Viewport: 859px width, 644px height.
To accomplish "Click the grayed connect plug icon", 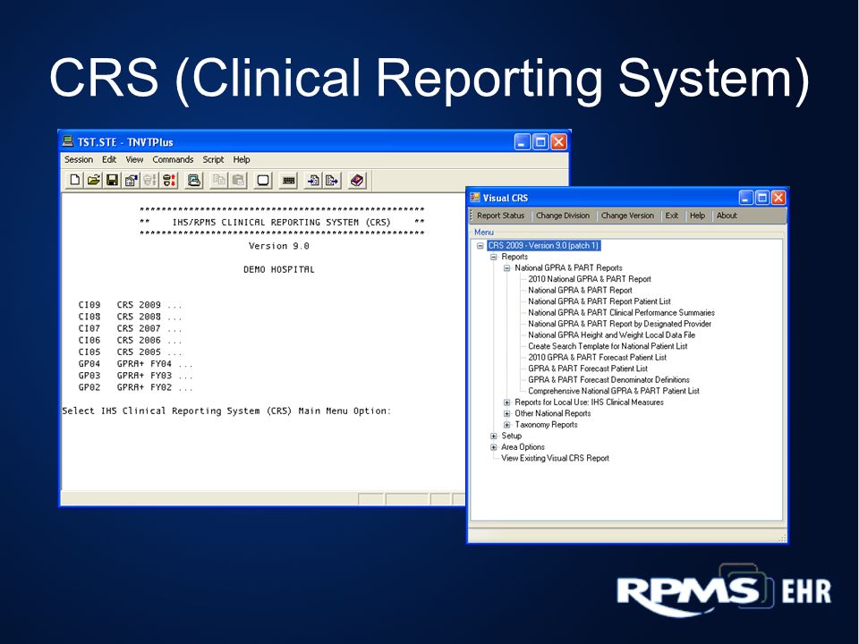I will (149, 180).
